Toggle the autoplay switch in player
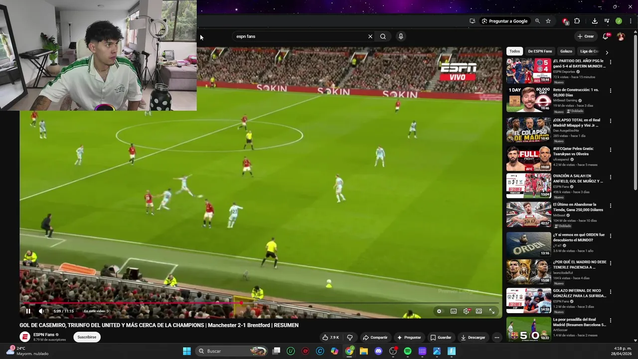The width and height of the screenshot is (638, 359). tap(439, 311)
